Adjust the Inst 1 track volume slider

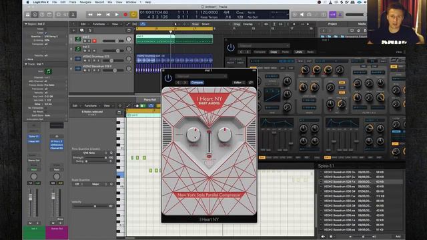point(113,41)
